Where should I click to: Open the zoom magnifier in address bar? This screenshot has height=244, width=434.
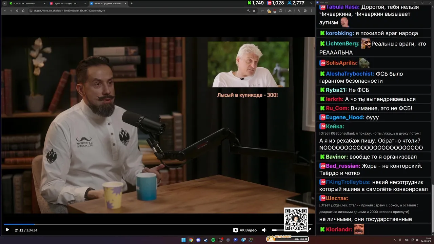pyautogui.click(x=249, y=11)
